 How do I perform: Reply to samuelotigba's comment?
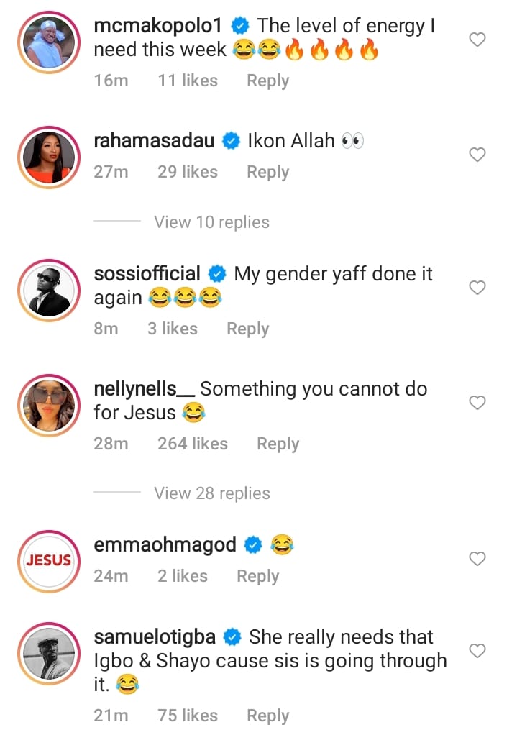[267, 716]
